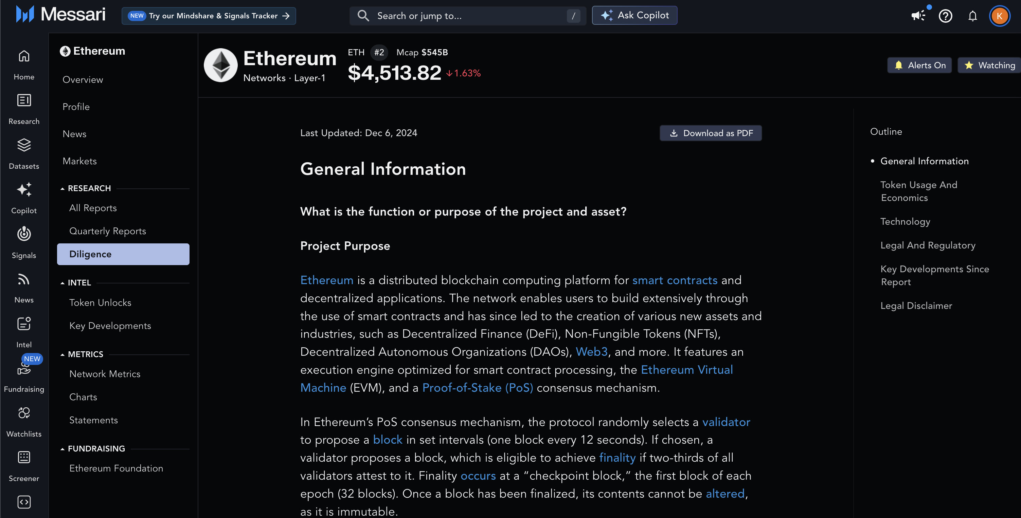Click Download as PDF button
This screenshot has width=1021, height=518.
(x=711, y=133)
